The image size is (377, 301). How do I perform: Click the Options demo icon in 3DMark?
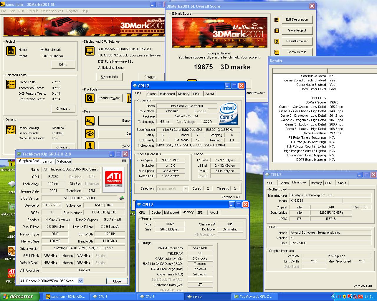click(x=11, y=130)
